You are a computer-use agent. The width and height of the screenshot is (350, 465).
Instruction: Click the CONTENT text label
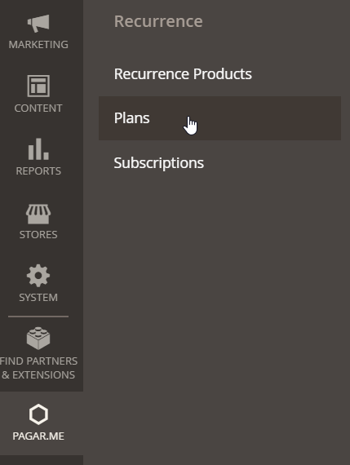tap(38, 108)
